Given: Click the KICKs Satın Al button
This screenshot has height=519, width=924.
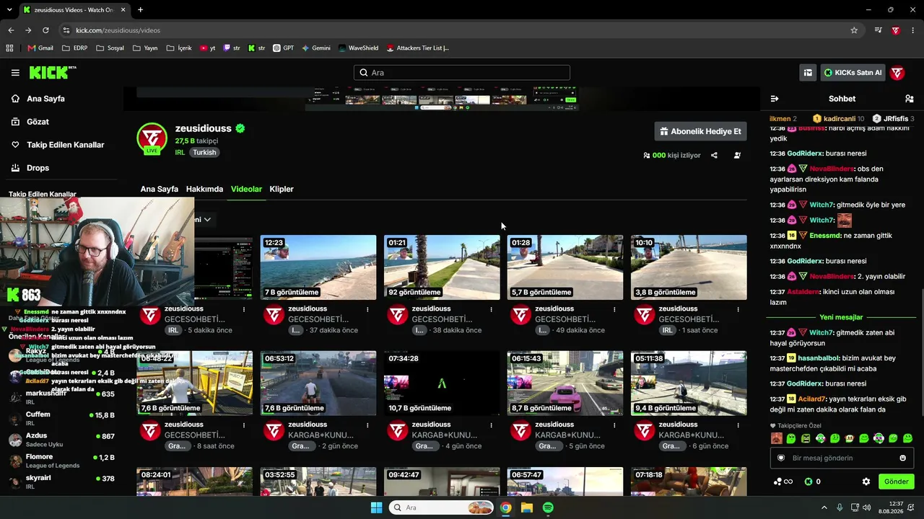Looking at the screenshot, I should (853, 73).
